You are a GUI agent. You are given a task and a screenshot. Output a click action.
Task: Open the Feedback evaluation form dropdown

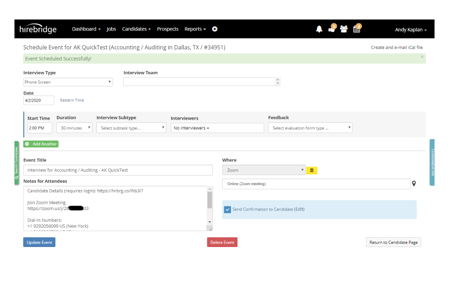pyautogui.click(x=310, y=128)
